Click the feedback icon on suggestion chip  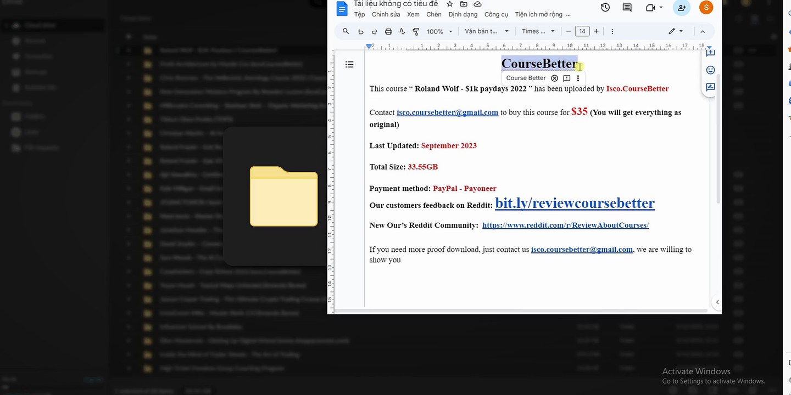(566, 78)
